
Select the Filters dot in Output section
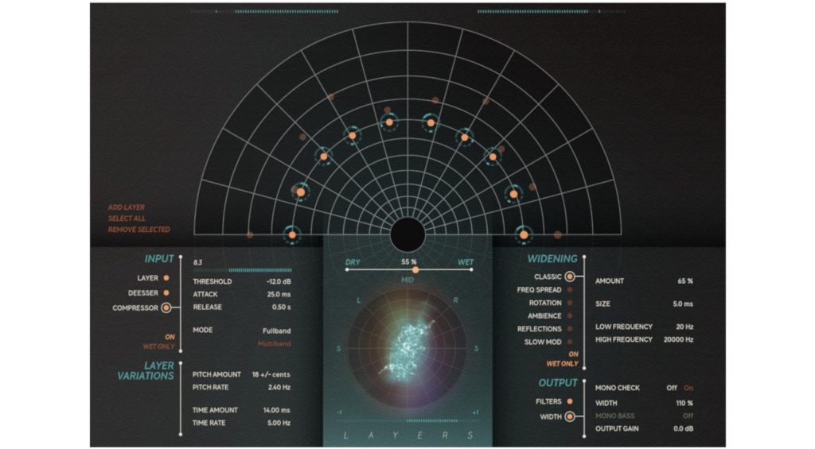[x=568, y=401]
